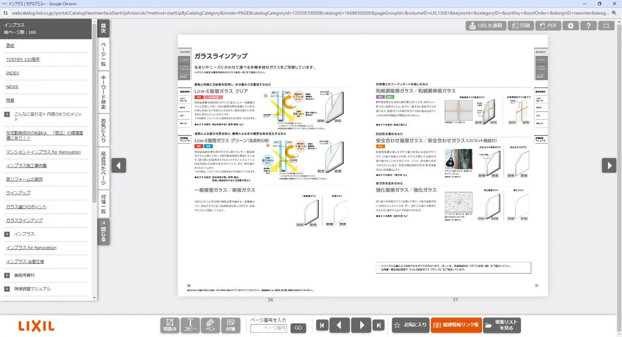Image resolution: width=622 pixels, height=337 pixels.
Task: Switch to fullscreen view icon
Action: 606,25
